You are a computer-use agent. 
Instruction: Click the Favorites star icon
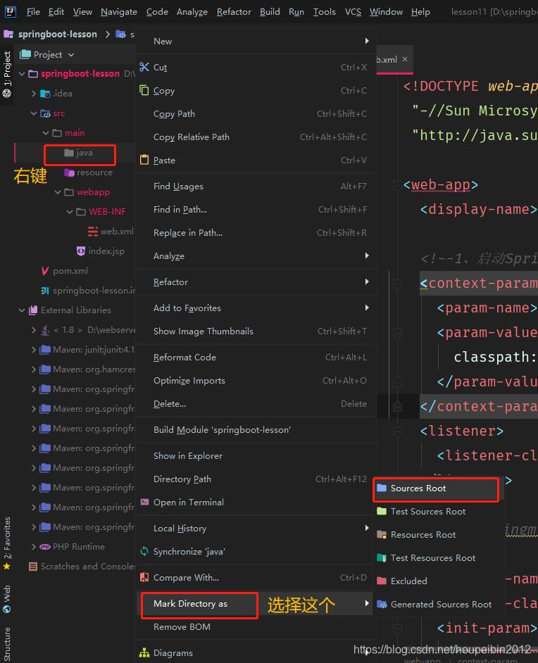tap(7, 566)
